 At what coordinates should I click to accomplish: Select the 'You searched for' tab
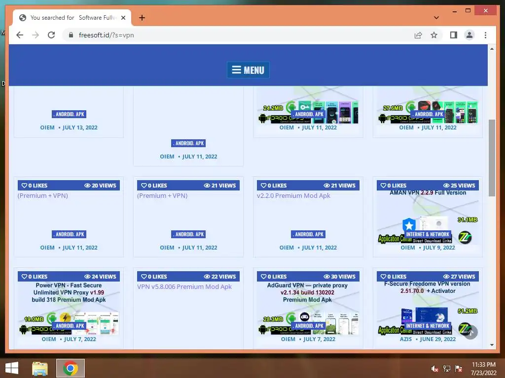[x=72, y=18]
